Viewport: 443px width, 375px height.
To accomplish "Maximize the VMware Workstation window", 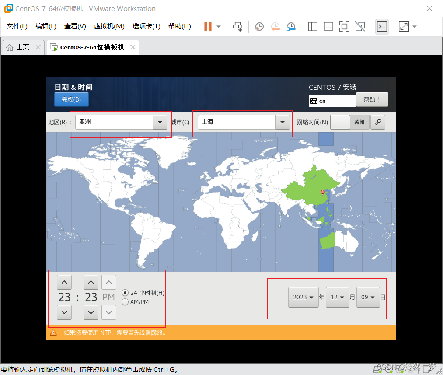I will pos(404,8).
